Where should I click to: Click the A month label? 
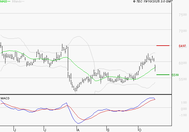click(x=78, y=130)
